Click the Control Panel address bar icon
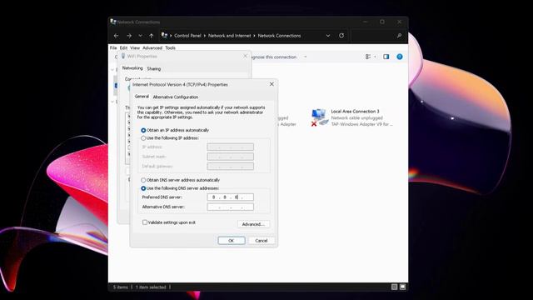 164,35
